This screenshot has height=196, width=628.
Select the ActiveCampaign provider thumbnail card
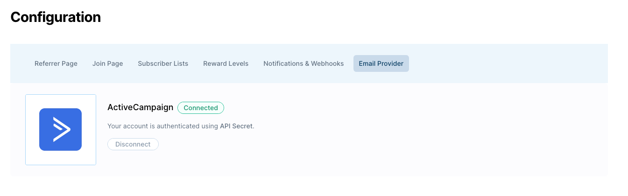(x=61, y=130)
